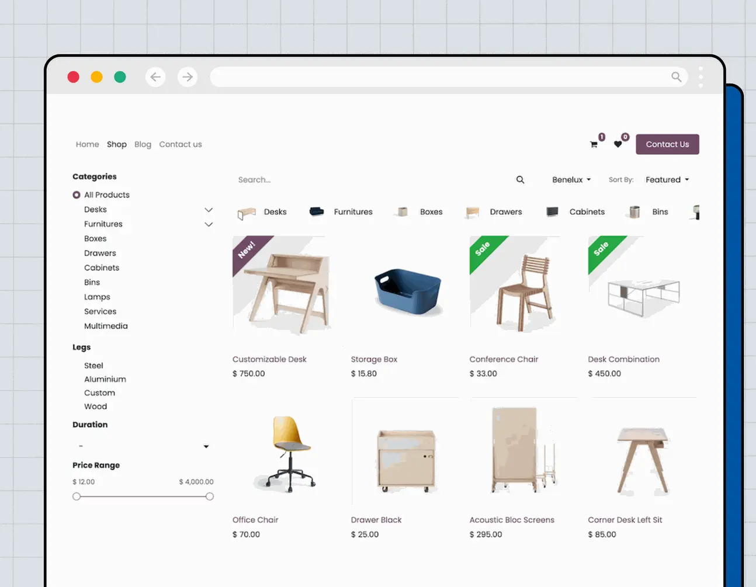Viewport: 756px width, 587px height.
Task: Click the Customizable Desk product title
Action: [269, 359]
